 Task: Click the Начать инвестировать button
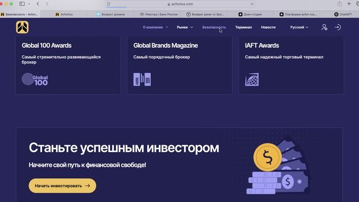pos(62,186)
